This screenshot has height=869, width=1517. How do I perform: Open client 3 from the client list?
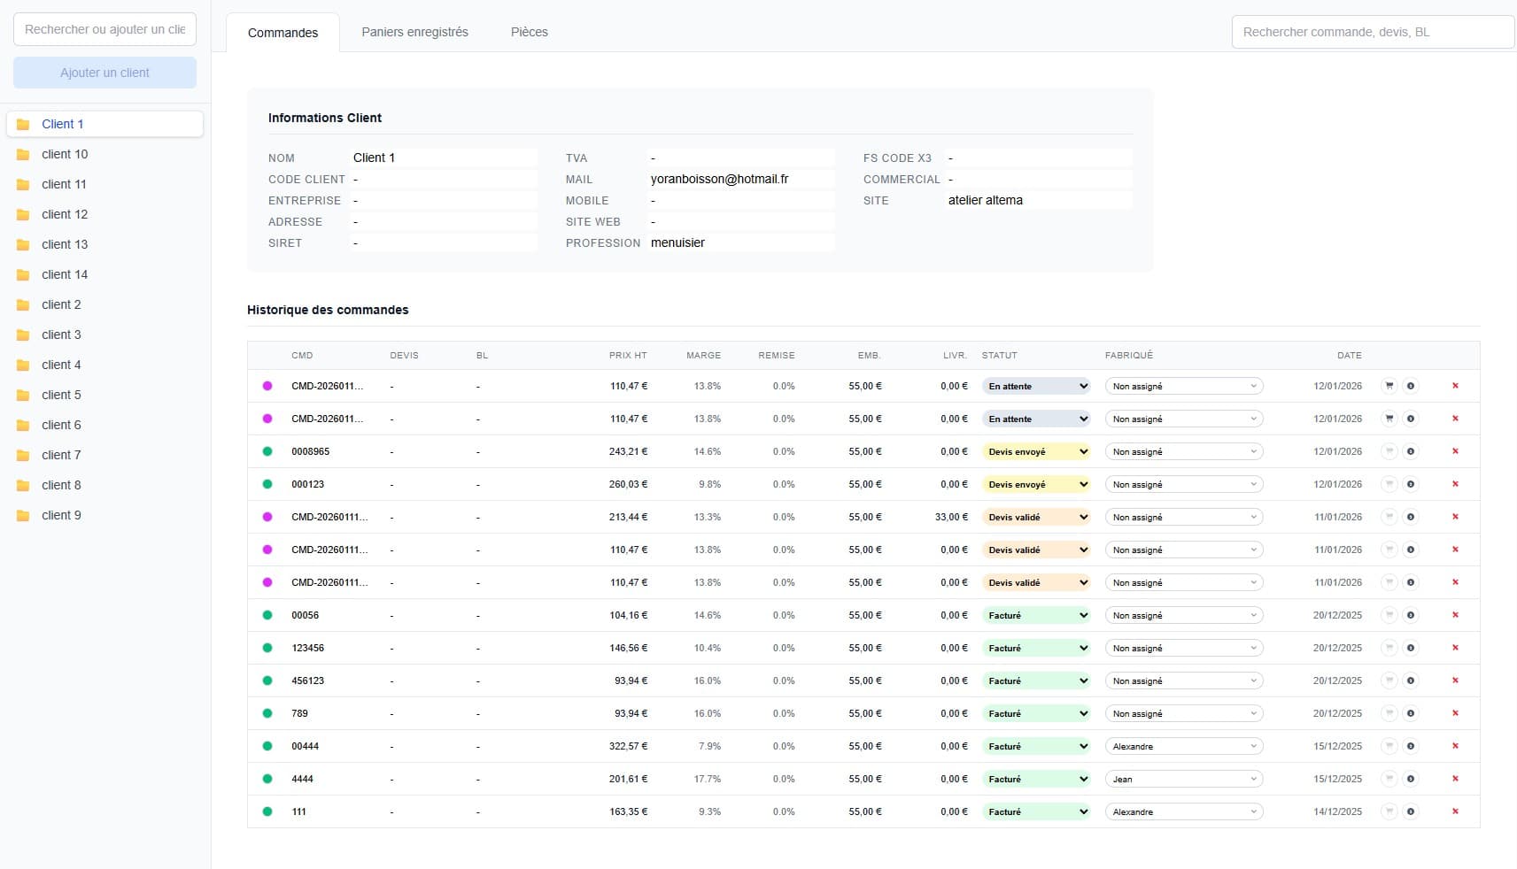click(x=104, y=335)
